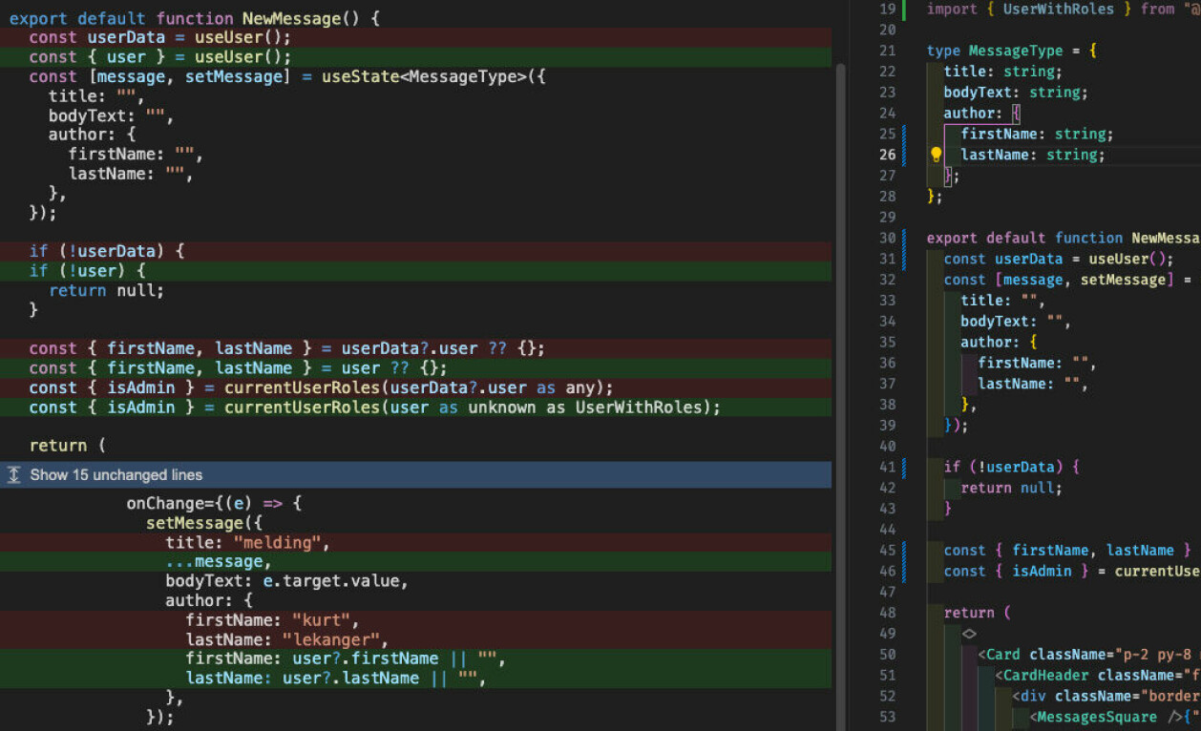Click the blue change marker beside line 41
The width and height of the screenshot is (1201, 731).
[x=904, y=467]
